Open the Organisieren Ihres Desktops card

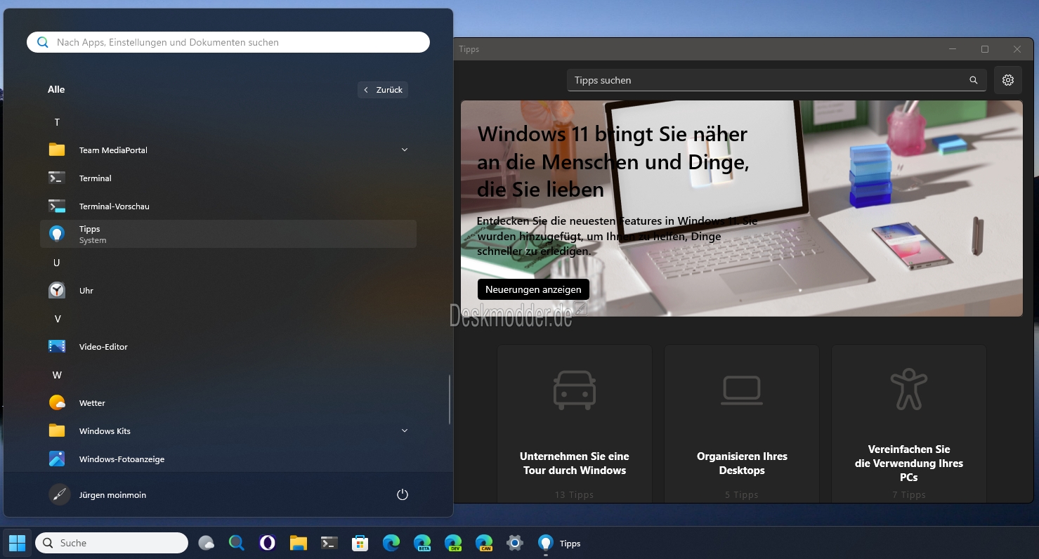[x=742, y=423]
